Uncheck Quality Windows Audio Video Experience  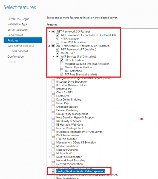pyautogui.click(x=53, y=171)
